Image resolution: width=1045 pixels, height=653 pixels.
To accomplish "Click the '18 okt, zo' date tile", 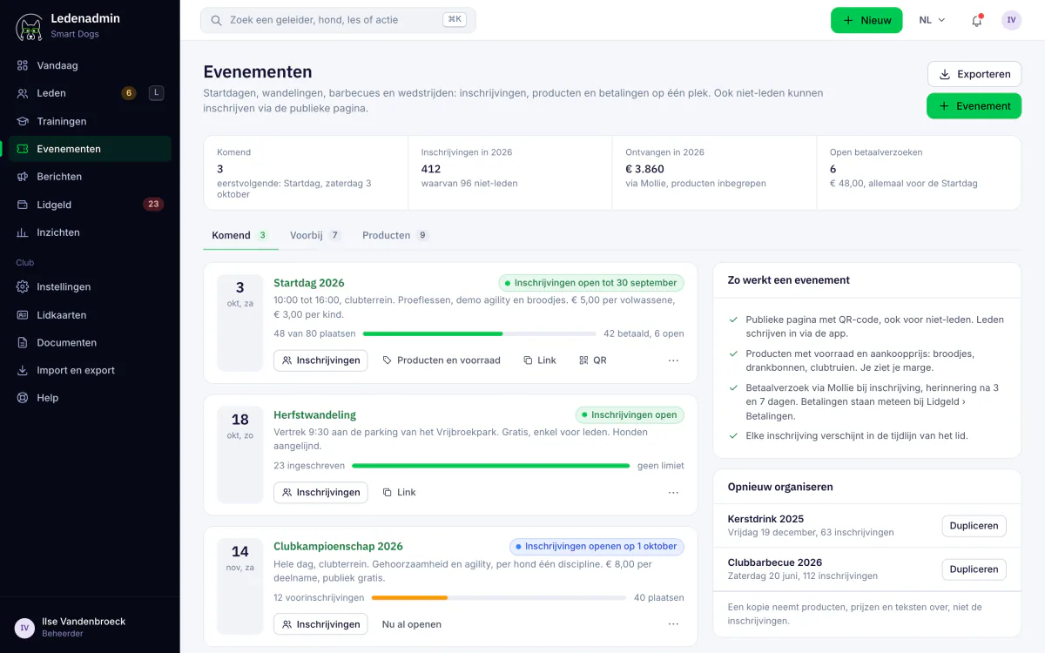I will point(240,454).
